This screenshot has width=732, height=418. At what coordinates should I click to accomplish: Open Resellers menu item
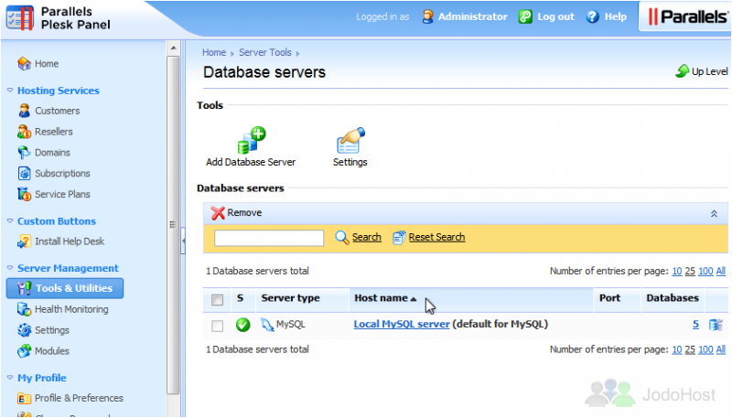[x=54, y=132]
